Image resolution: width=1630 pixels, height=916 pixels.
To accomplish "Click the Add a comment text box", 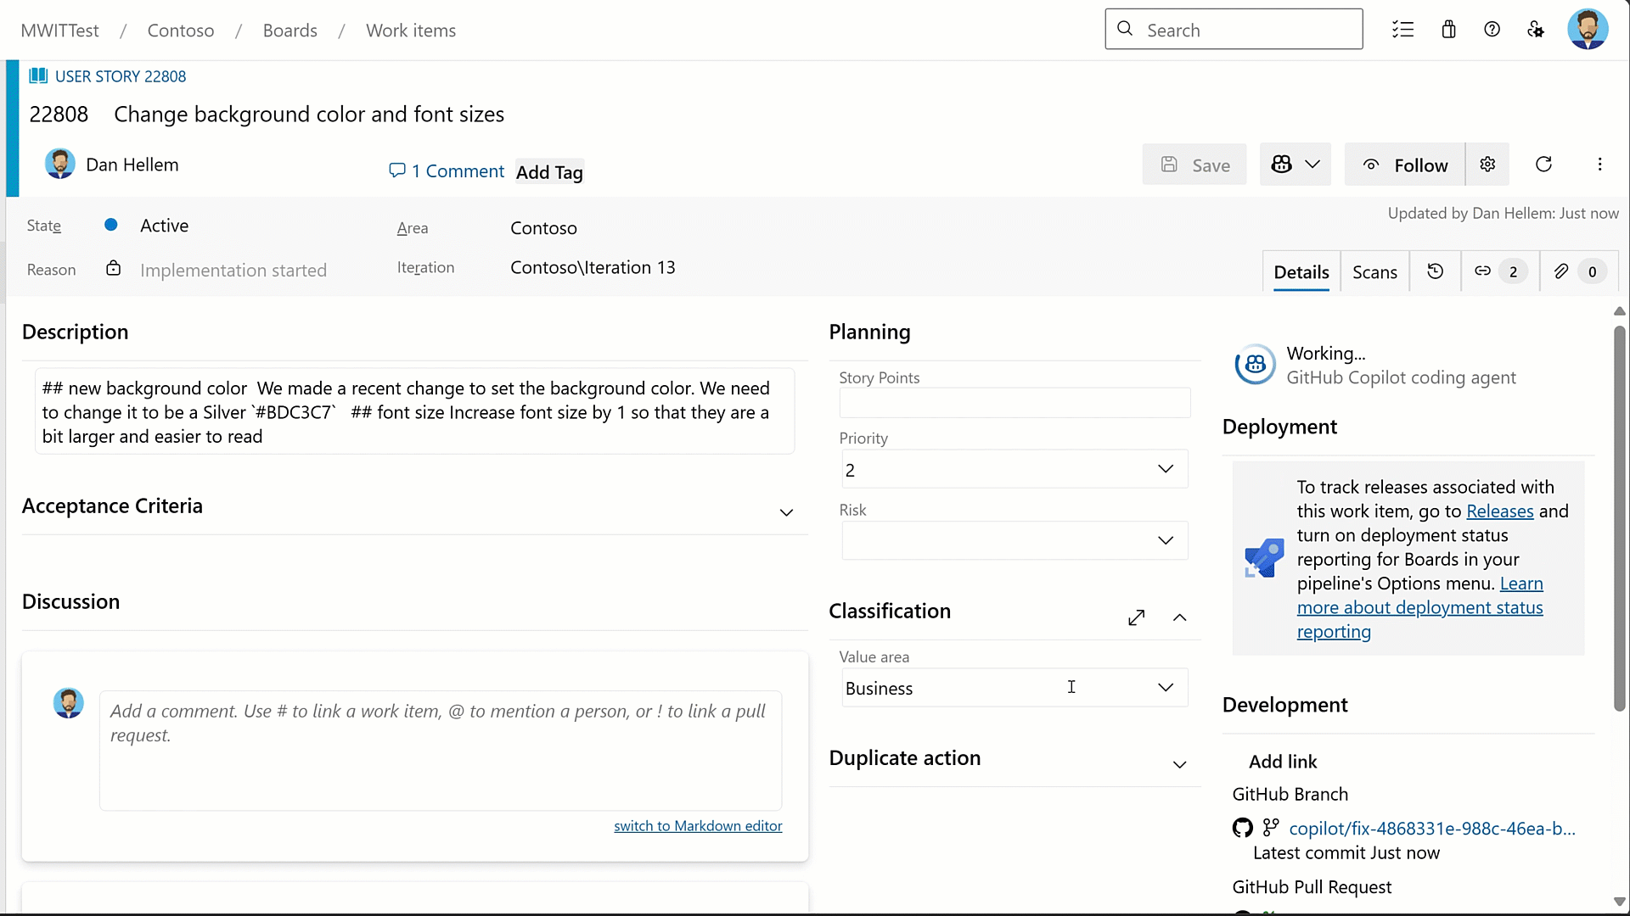I will pos(441,751).
